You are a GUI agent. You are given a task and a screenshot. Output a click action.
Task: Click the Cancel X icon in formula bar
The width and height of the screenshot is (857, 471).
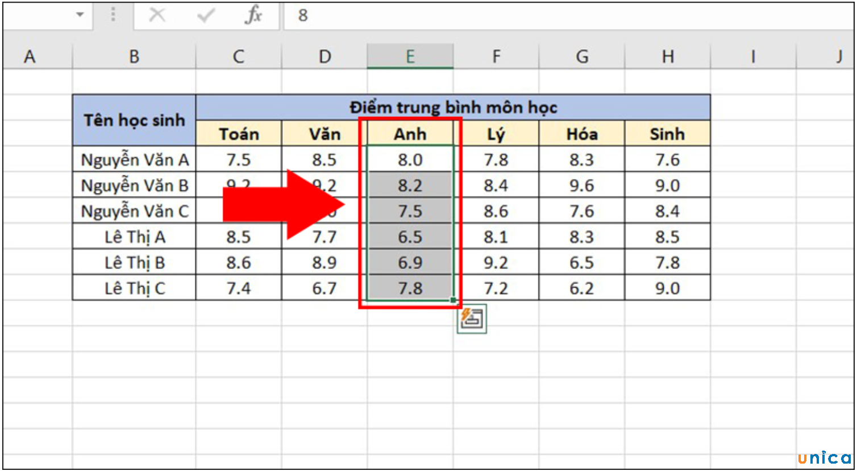pos(157,15)
